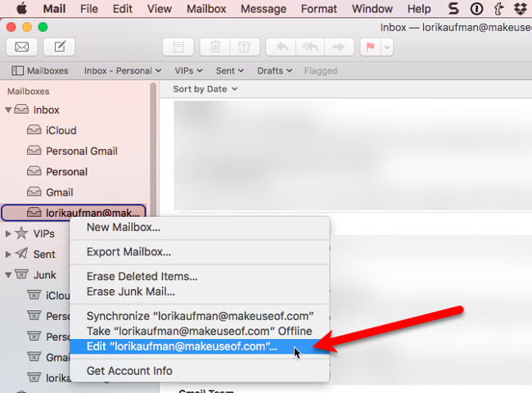
Task: Flag the message with red flag
Action: click(371, 47)
